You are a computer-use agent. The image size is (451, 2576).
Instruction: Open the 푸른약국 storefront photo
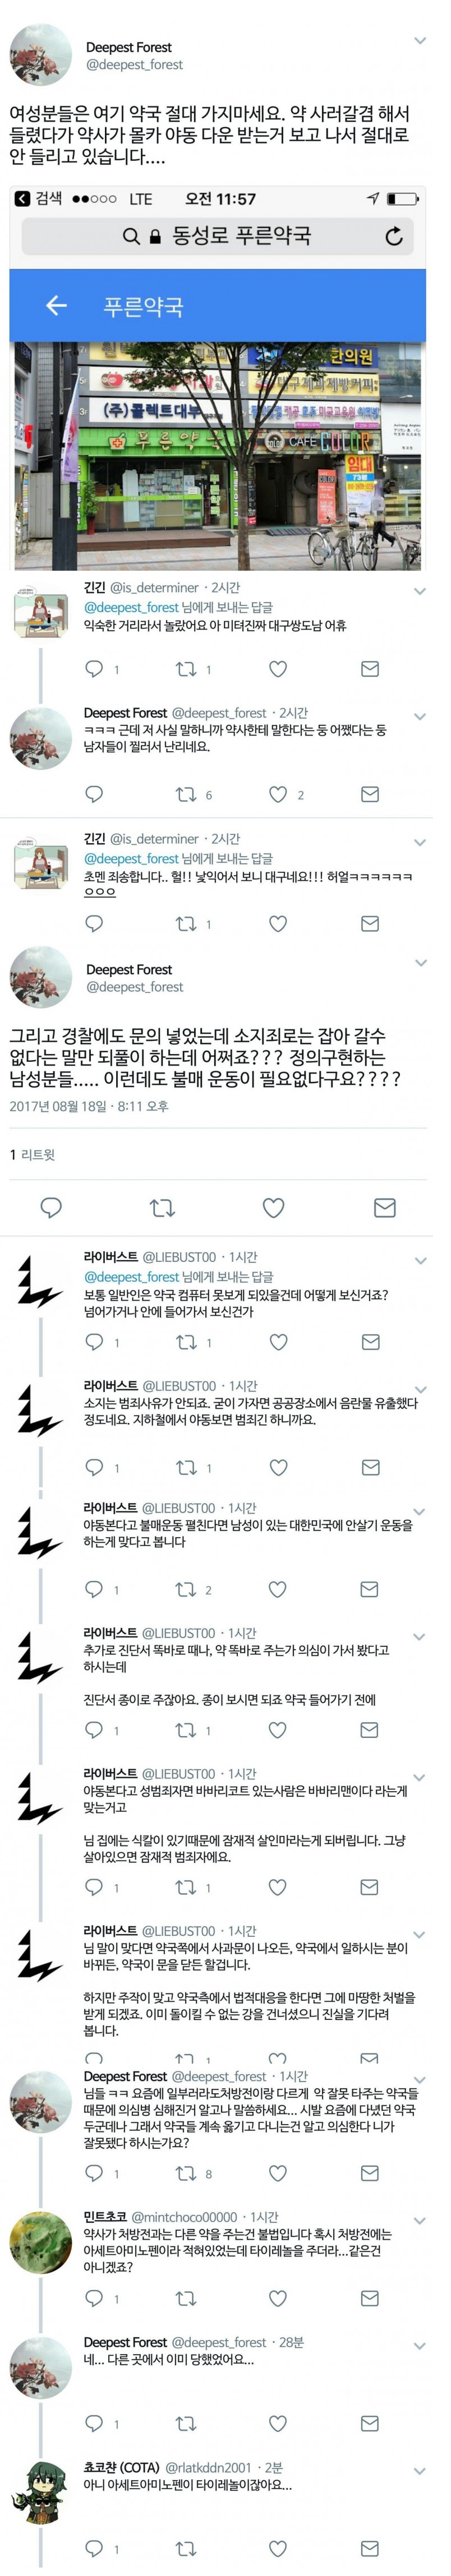tap(217, 456)
